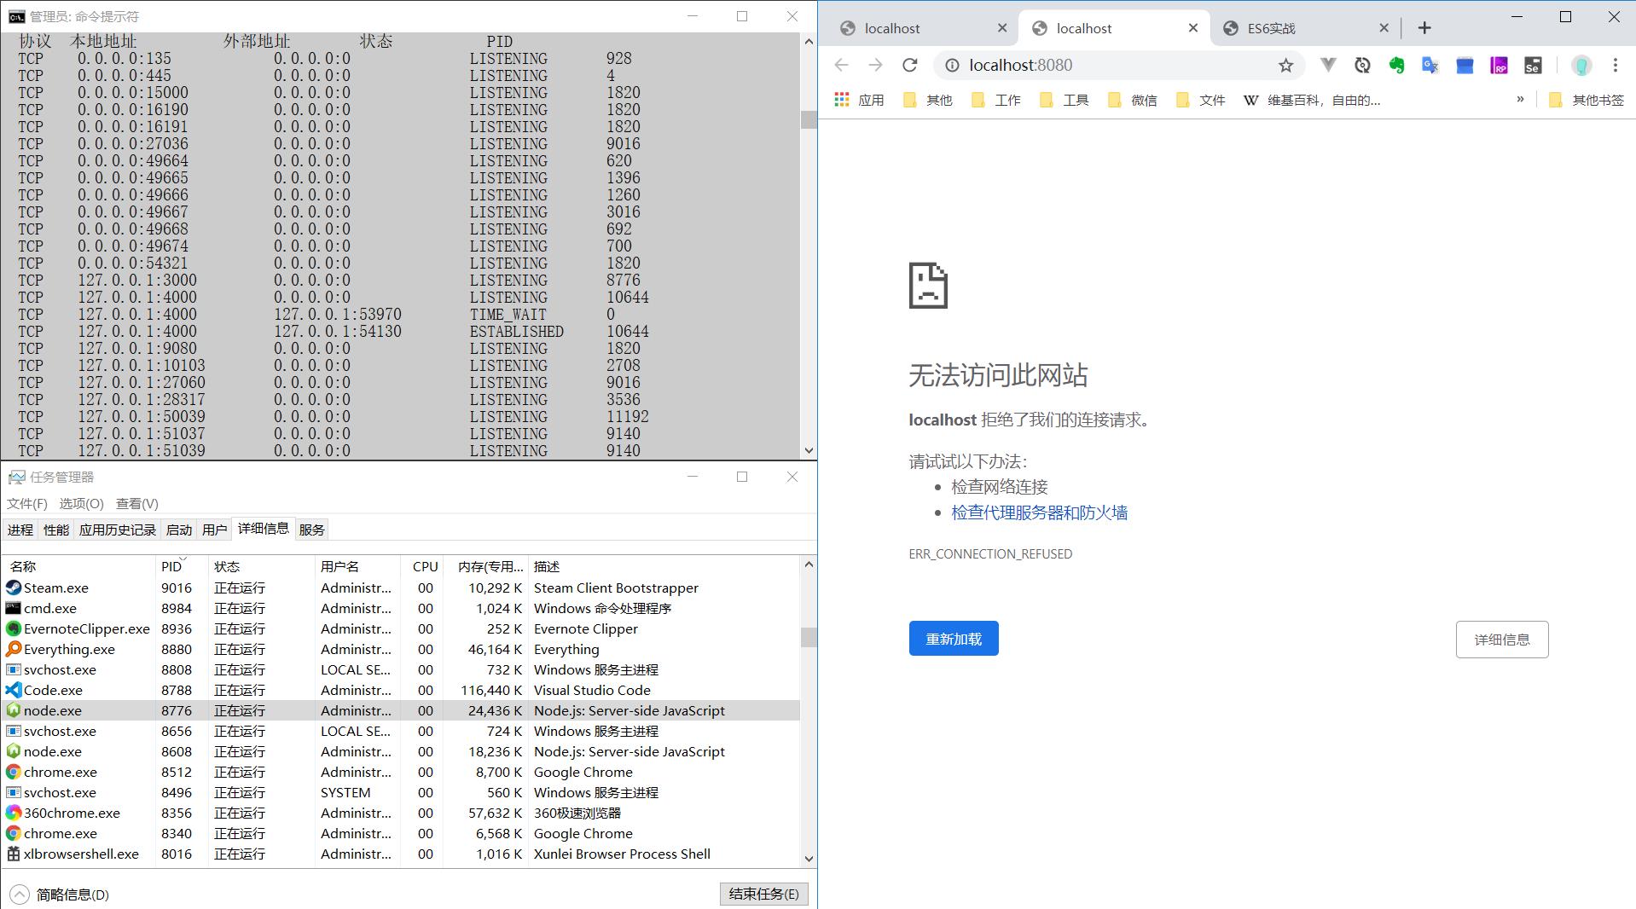Click the Code.exe VS Code icon
The width and height of the screenshot is (1636, 909).
(14, 690)
